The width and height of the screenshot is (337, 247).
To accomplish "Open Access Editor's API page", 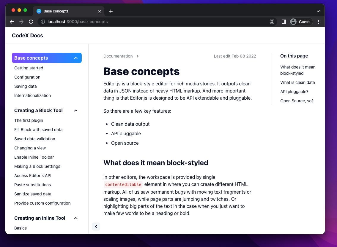I will 33,176.
